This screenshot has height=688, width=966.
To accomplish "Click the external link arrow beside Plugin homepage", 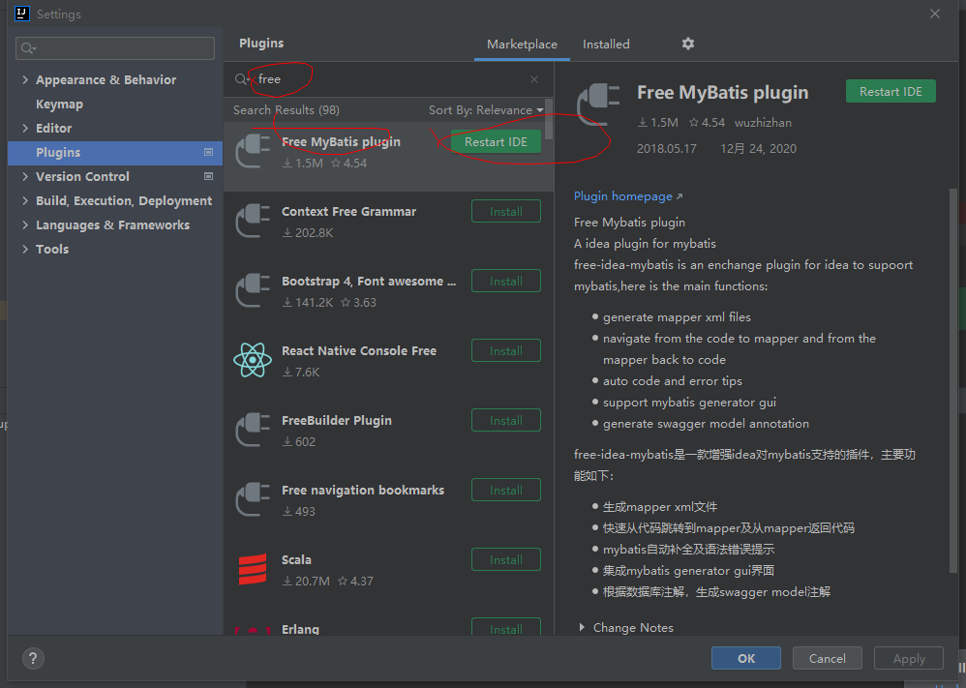I will (x=679, y=196).
